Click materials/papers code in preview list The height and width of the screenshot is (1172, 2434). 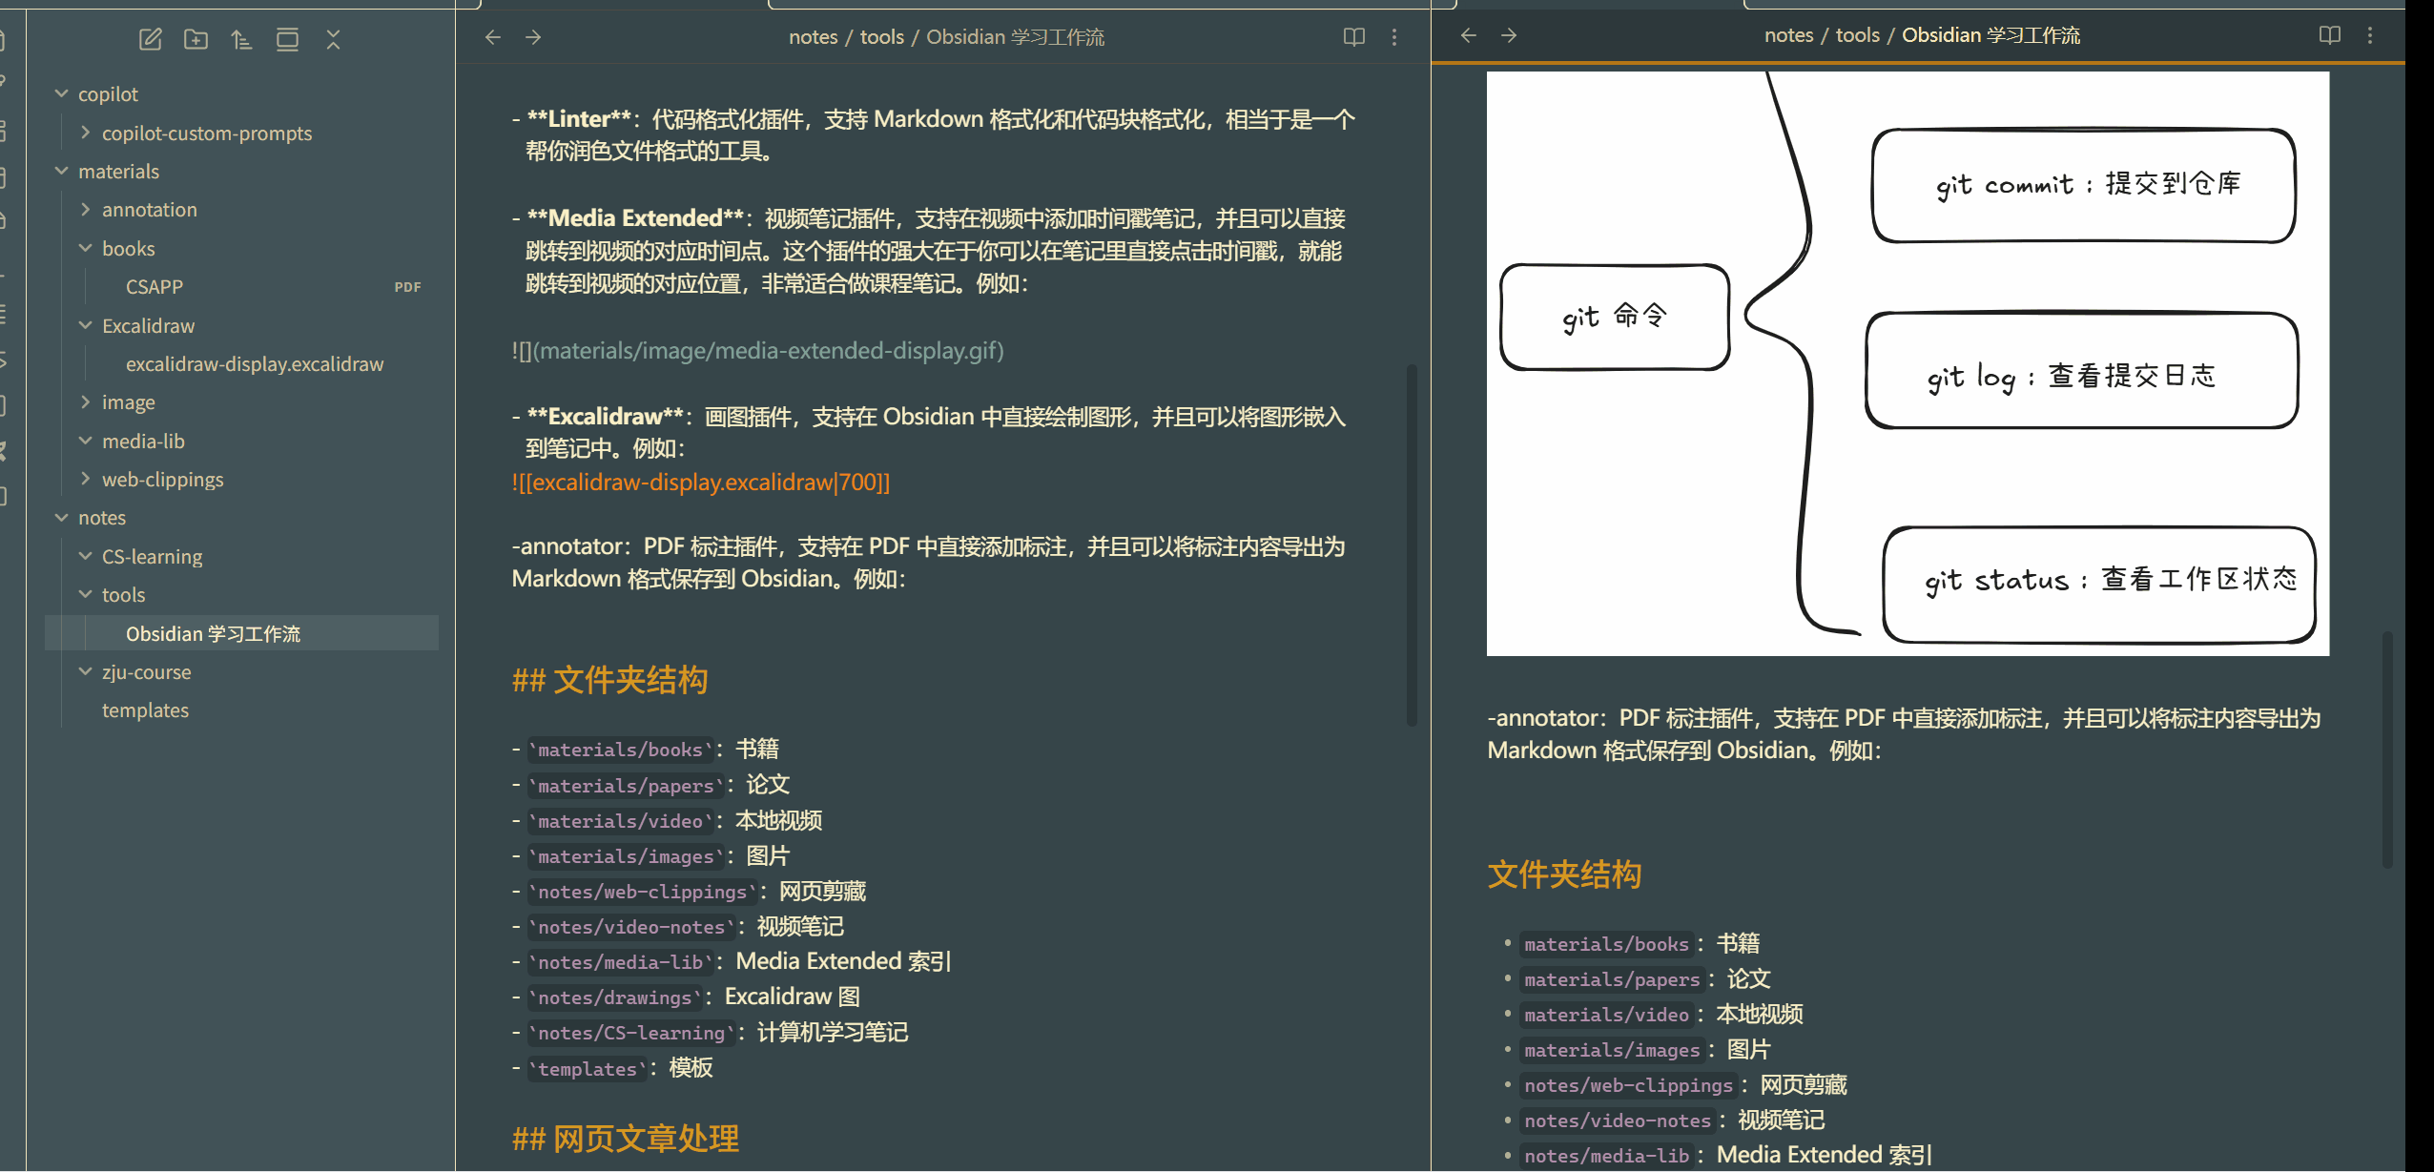1612,979
